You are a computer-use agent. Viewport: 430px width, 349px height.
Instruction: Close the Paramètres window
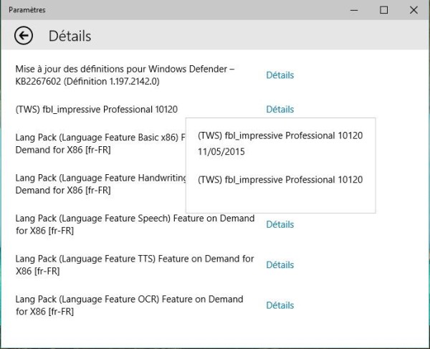[x=414, y=10]
